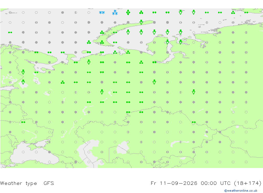Image resolution: width=263 pixels, height=193 pixels.
Task: Select three-dot rain symbol east of the western lakes
Action: tap(63, 82)
